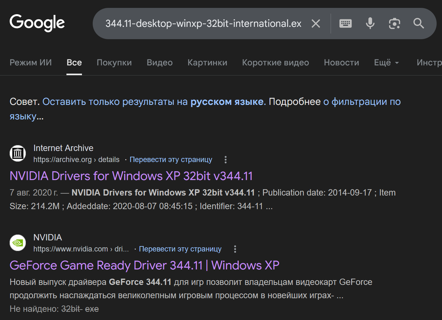This screenshot has width=442, height=320.
Task: Click the struck-through exe missing term
Action: [92, 309]
